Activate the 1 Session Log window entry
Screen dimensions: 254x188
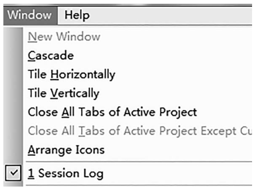pos(65,174)
